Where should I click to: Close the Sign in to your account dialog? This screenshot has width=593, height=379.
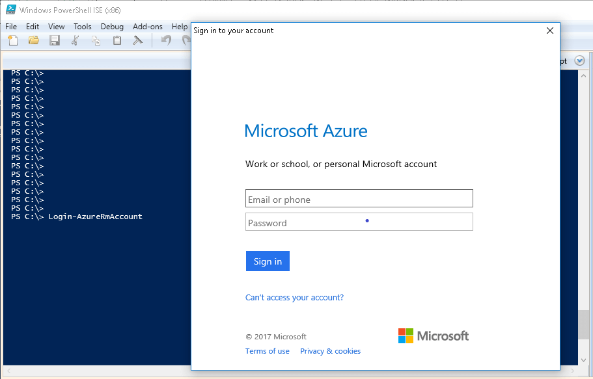(x=550, y=31)
